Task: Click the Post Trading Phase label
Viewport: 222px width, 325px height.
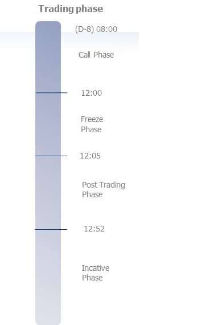Action: click(104, 190)
